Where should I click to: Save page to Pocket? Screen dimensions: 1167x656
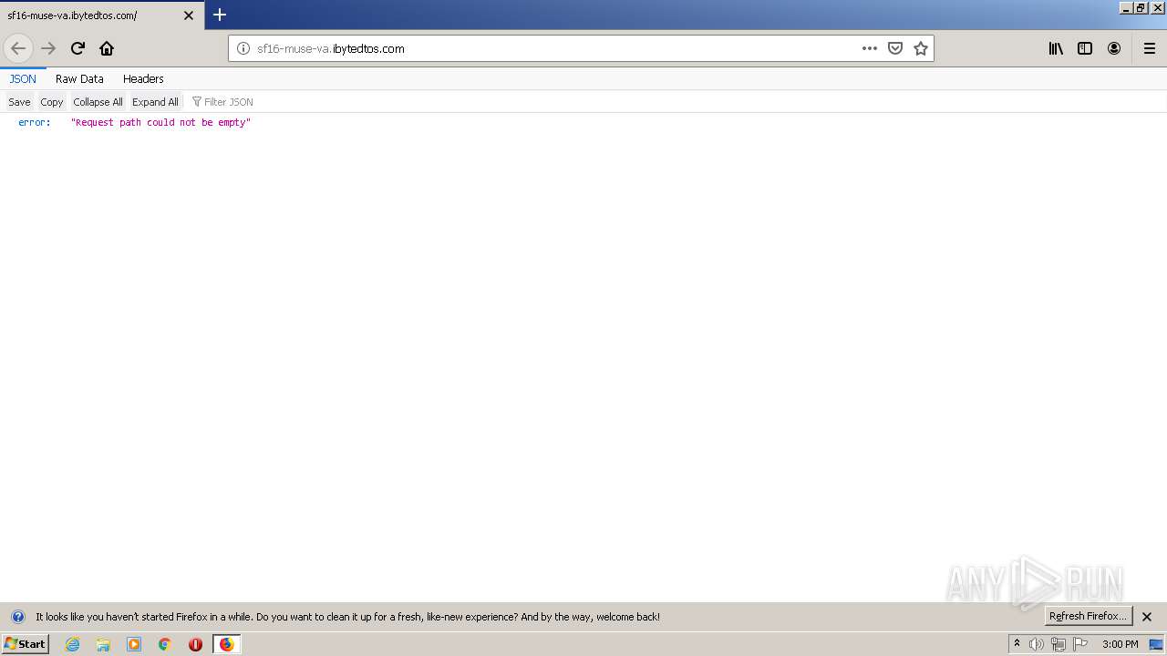tap(895, 48)
